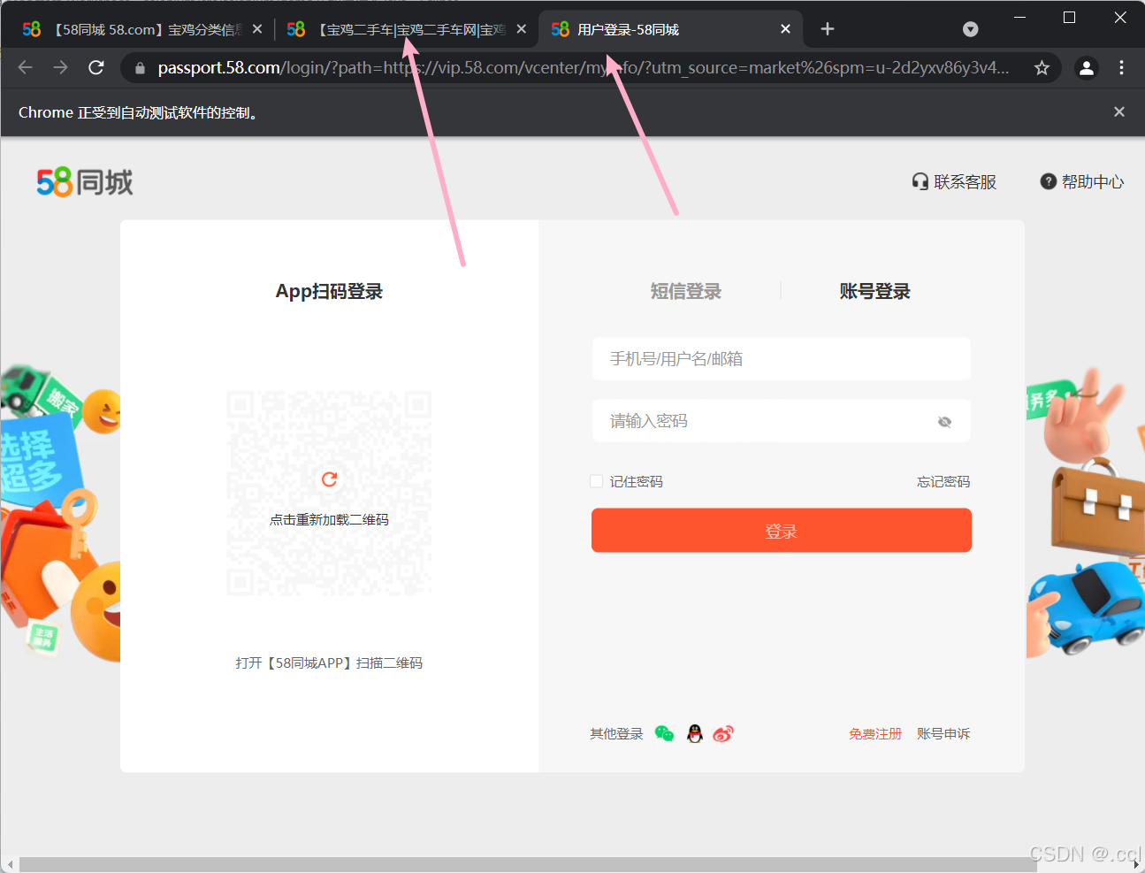Screen dimensions: 1145x873
Task: Click the 忘记密码 link
Action: click(x=943, y=481)
